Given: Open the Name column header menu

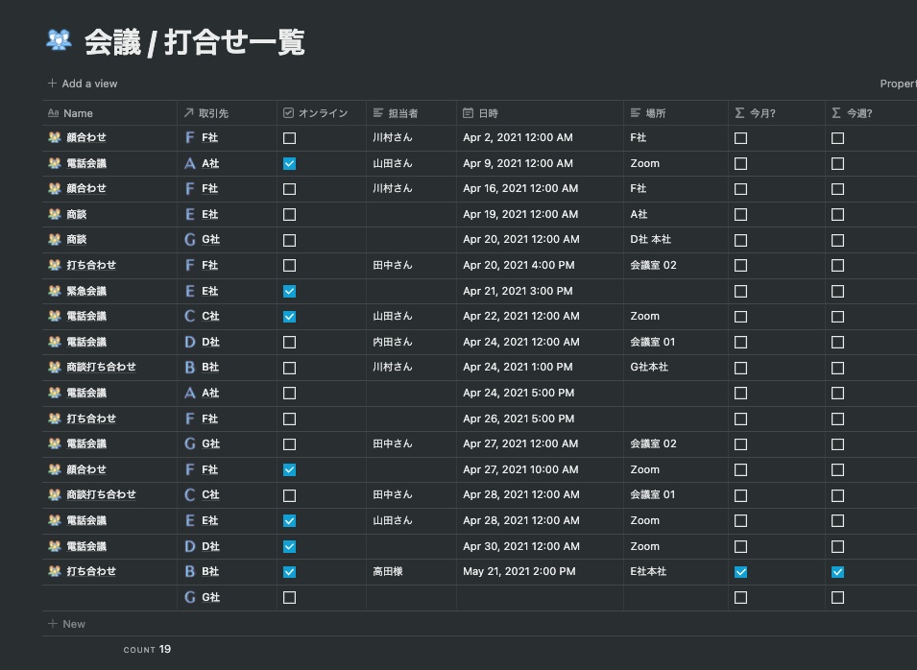Looking at the screenshot, I should point(78,113).
